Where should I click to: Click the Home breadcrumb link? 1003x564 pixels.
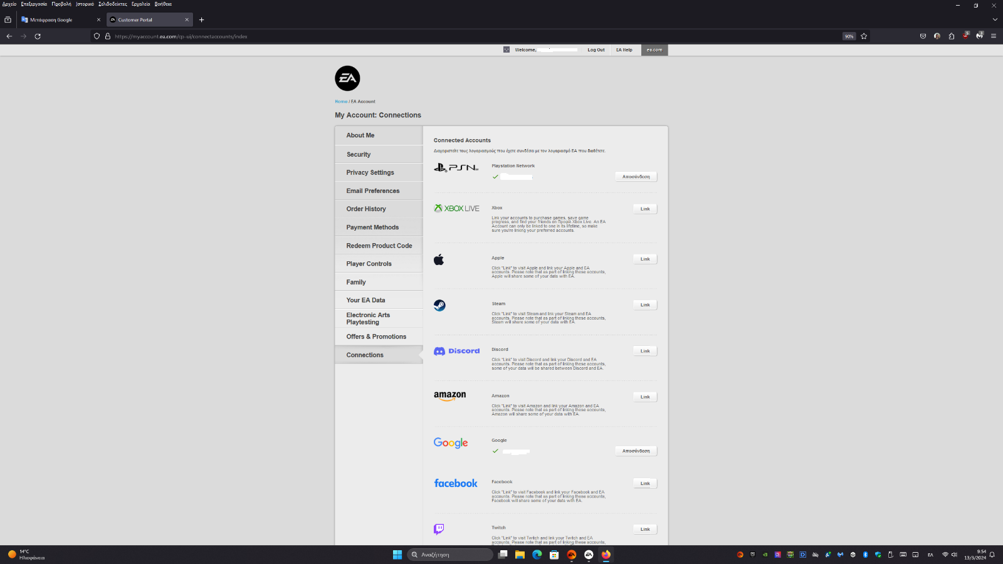point(341,102)
